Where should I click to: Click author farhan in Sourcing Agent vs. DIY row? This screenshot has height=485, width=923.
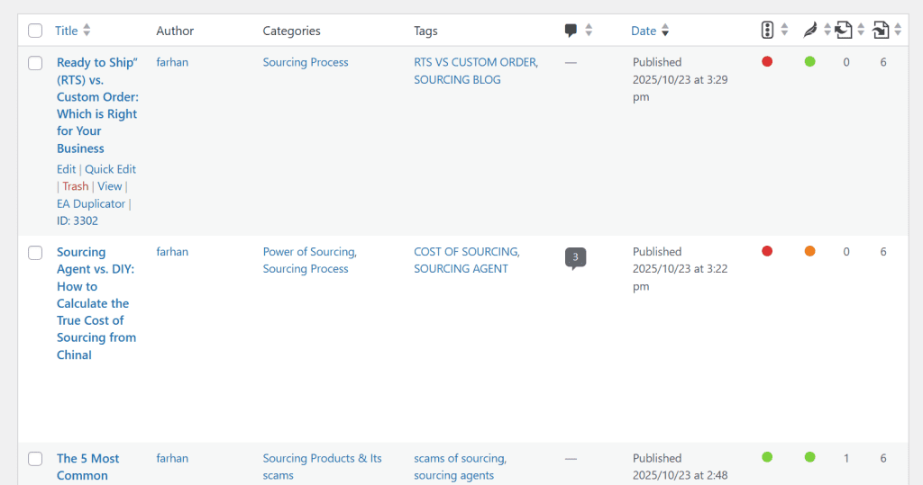click(172, 252)
